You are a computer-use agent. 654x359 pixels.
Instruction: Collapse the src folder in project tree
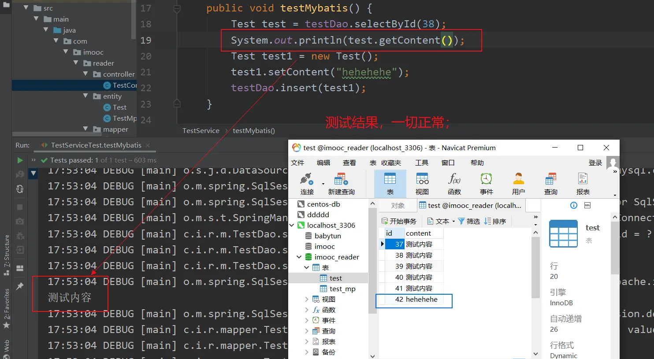click(x=26, y=8)
